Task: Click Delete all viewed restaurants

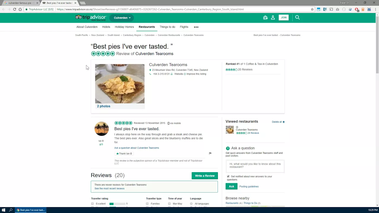Action: pyautogui.click(x=278, y=122)
